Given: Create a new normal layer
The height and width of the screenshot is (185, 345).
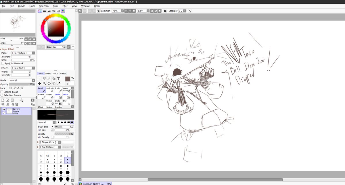Looking at the screenshot, I should tap(3, 100).
